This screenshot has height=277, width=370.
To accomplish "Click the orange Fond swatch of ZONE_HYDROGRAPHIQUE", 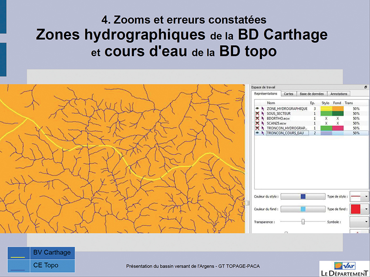I will pos(338,109).
